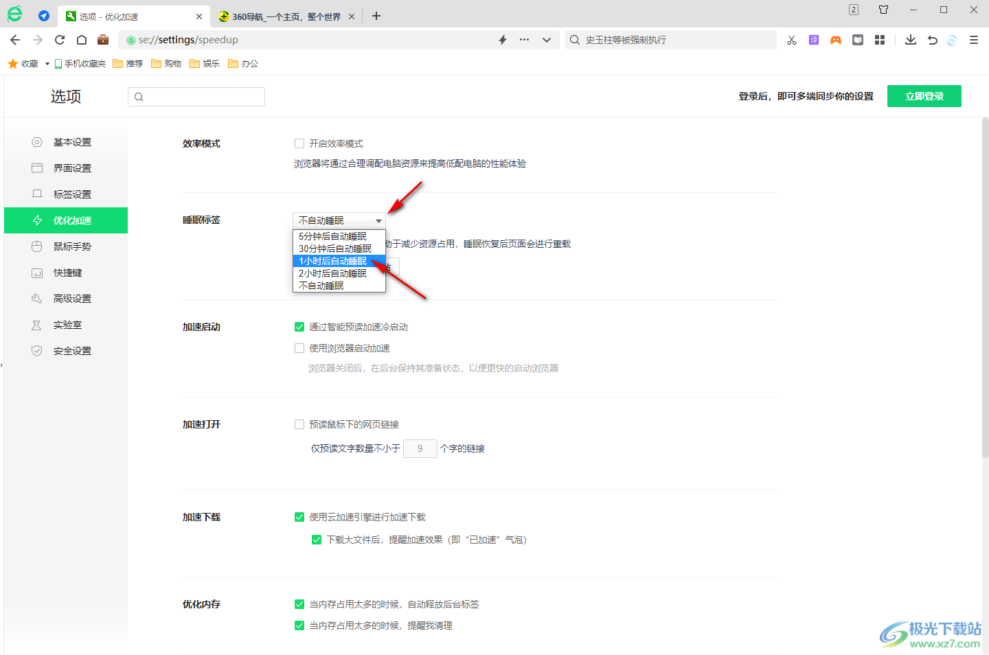Uncheck 下载大文件后，提醒加速效果
Image resolution: width=989 pixels, height=655 pixels.
pos(317,540)
